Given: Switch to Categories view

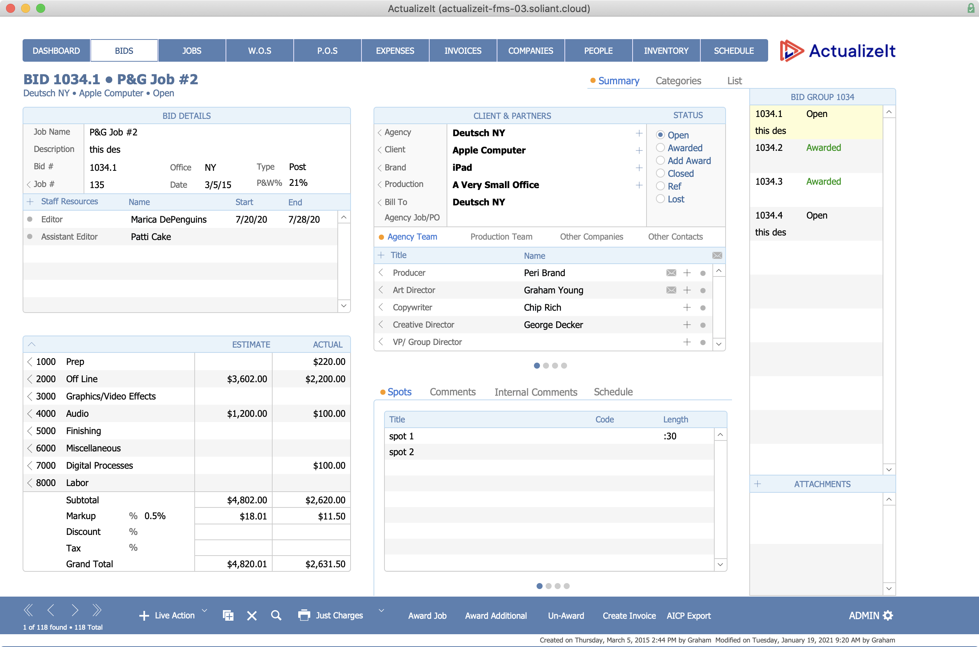Looking at the screenshot, I should pyautogui.click(x=678, y=81).
